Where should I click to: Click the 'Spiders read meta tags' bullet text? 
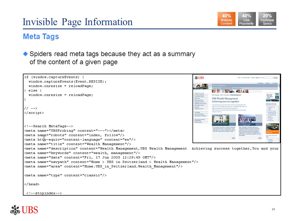112,58
